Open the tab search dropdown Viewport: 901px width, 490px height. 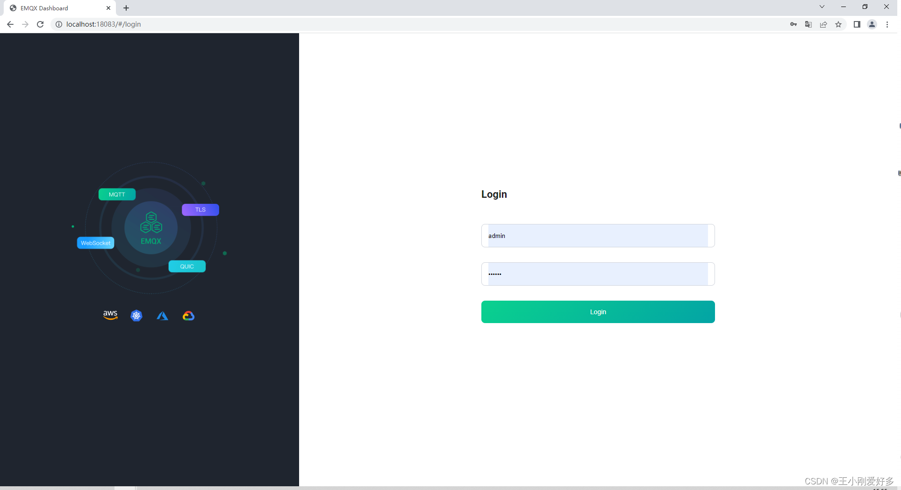click(822, 7)
